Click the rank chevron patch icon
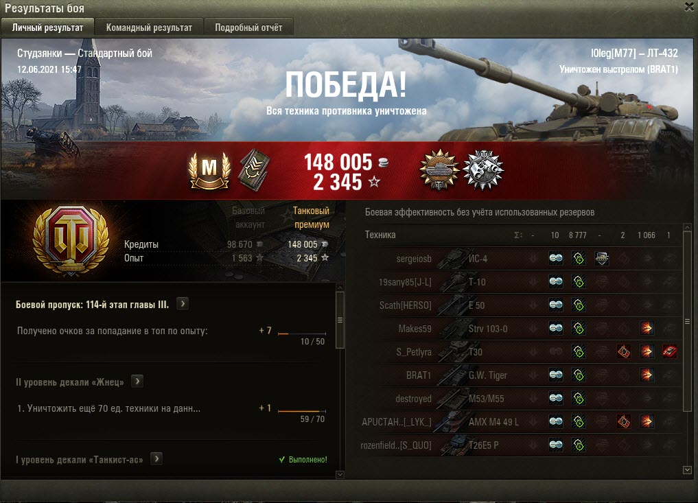The image size is (698, 503). click(254, 170)
